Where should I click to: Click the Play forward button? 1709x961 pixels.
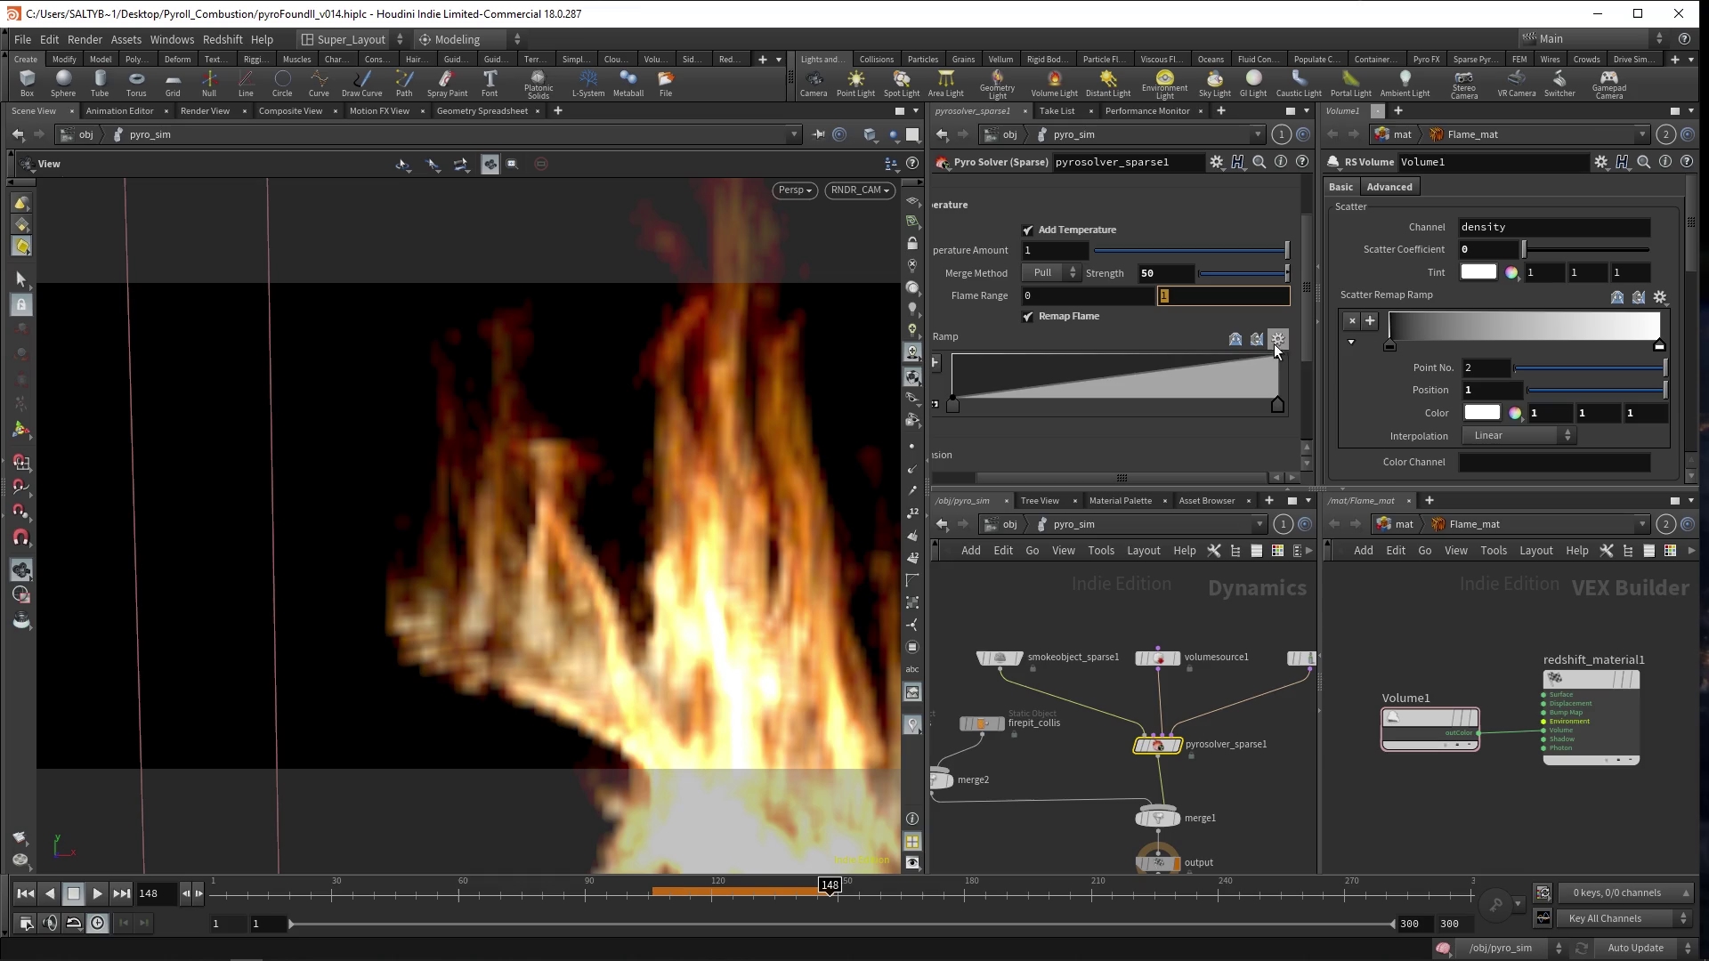97,893
